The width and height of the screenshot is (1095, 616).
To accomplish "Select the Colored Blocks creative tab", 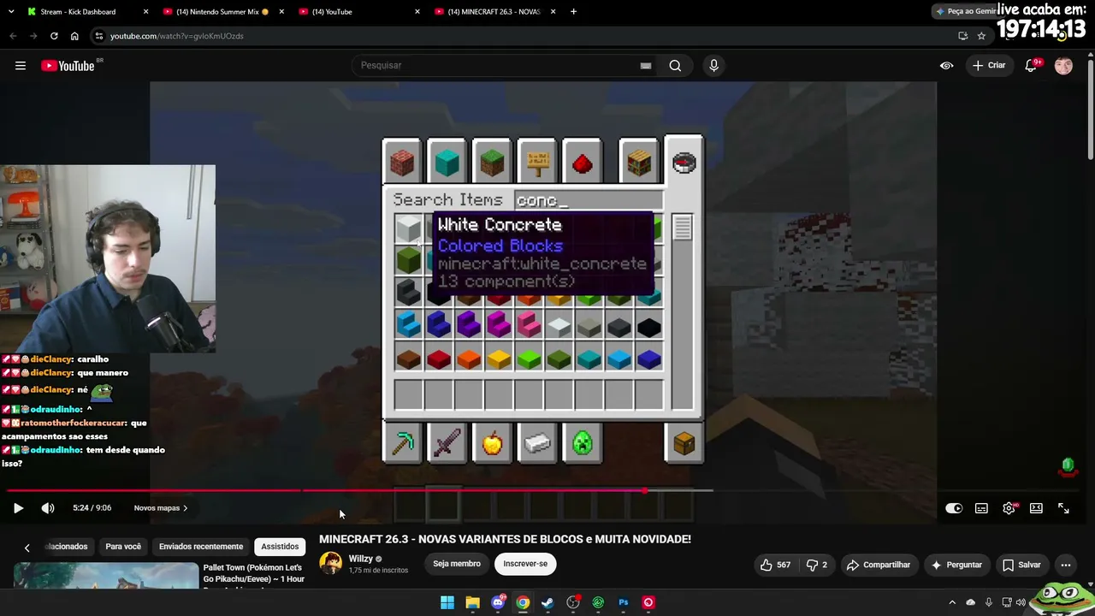I will [x=447, y=162].
